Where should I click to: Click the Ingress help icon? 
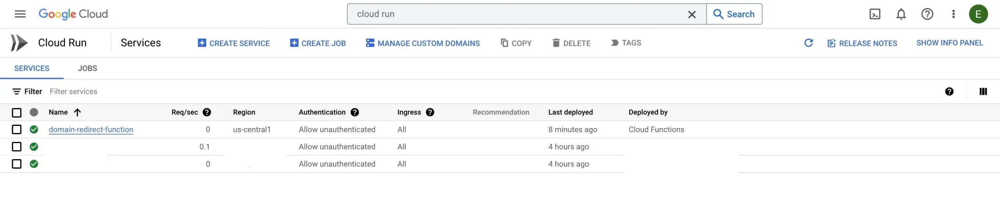pos(430,112)
